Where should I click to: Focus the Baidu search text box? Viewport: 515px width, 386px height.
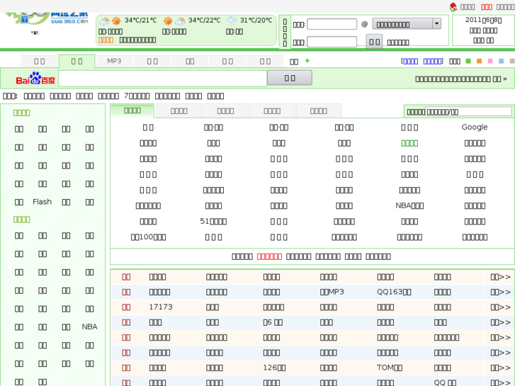click(x=163, y=79)
